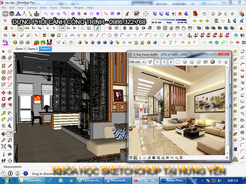The height and width of the screenshot is (184, 246).
Task: Choose the Rectangle drawing tool
Action: (x=3, y=66)
